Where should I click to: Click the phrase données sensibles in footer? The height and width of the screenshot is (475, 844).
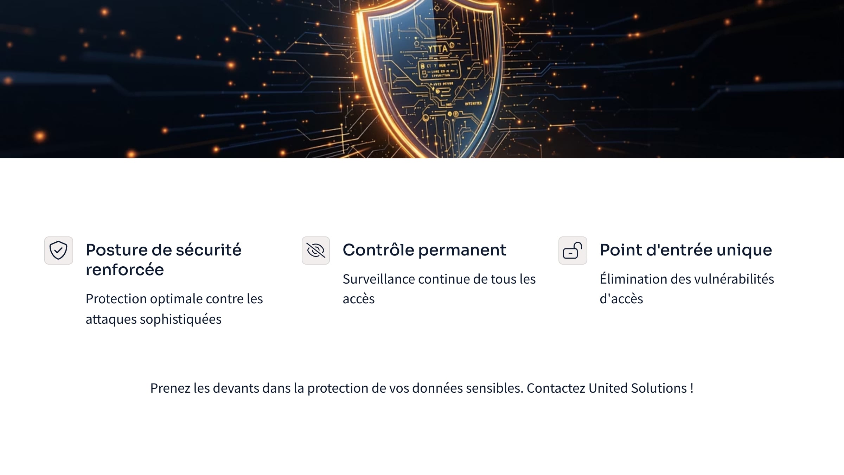coord(467,388)
